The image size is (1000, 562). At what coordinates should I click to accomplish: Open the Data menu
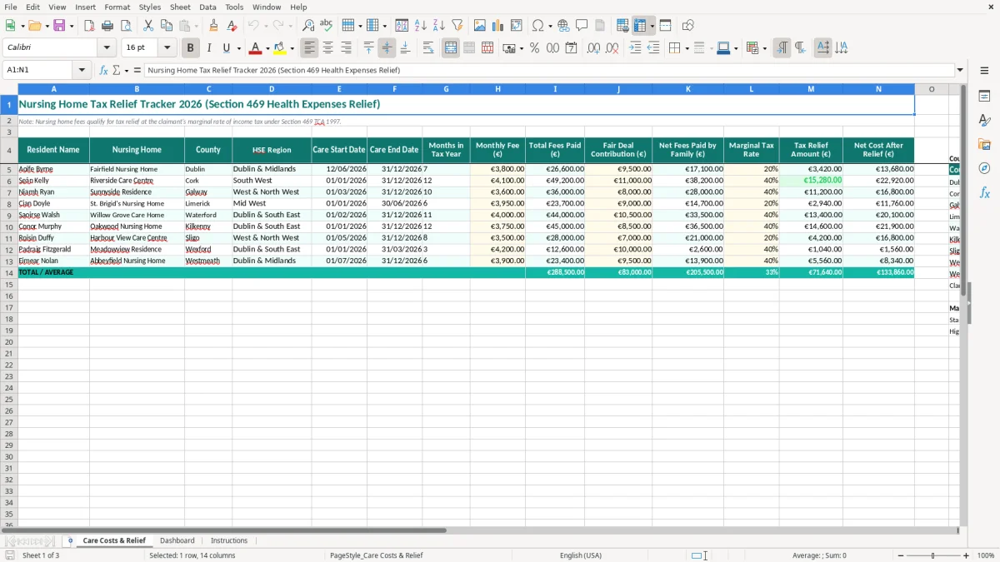[207, 7]
